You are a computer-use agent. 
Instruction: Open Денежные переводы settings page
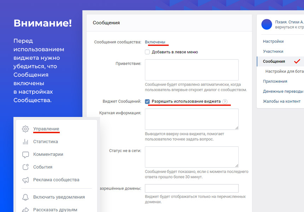[282, 92]
